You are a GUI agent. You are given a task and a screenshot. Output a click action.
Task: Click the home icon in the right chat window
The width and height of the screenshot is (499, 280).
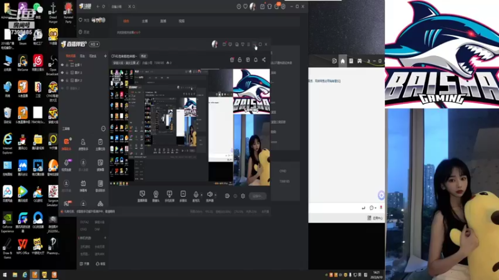[x=342, y=61]
